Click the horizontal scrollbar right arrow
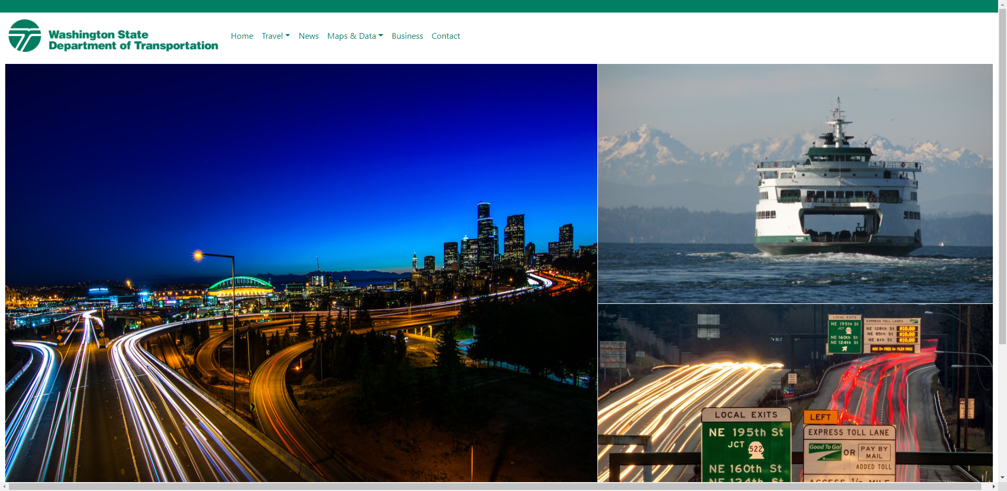This screenshot has height=491, width=1007. pos(993,487)
